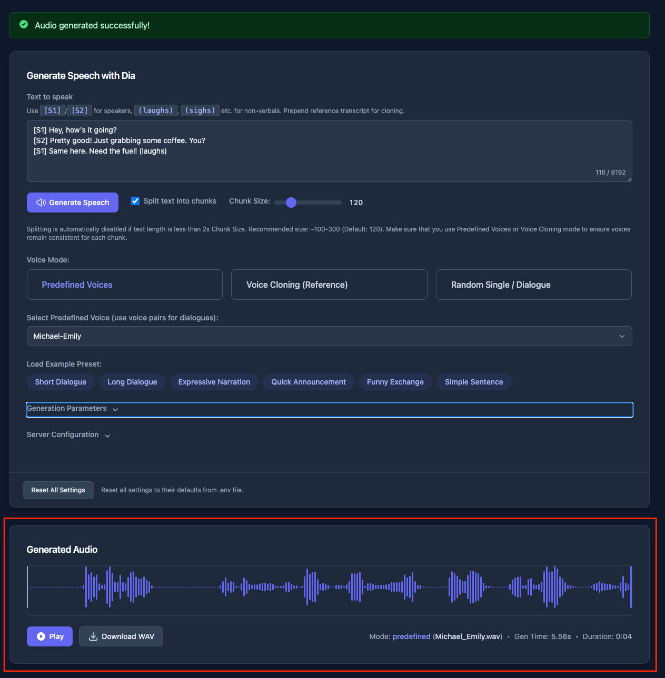665x678 pixels.
Task: Click the Michael_Emily.wav filename text
Action: coord(468,636)
